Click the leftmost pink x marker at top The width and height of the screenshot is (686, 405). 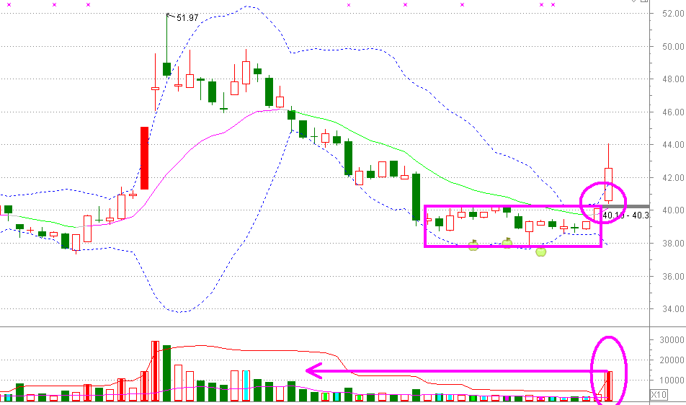pyautogui.click(x=9, y=5)
